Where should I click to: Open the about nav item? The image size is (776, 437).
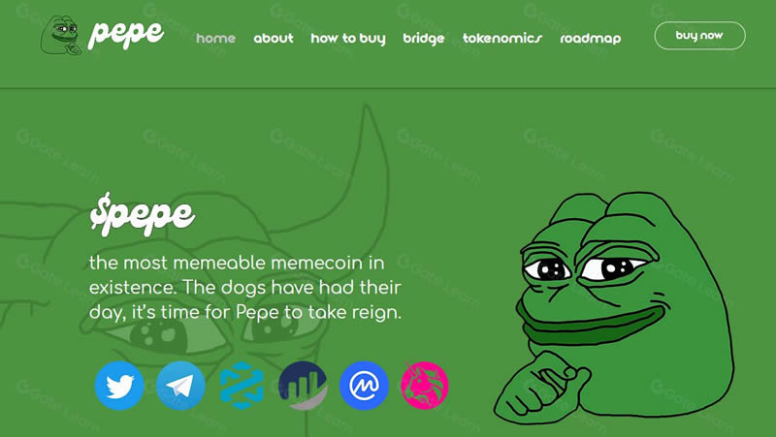pos(274,38)
